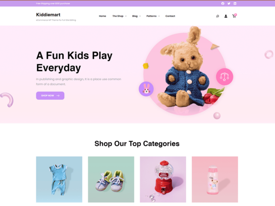Open the shopping cart icon
This screenshot has height=206, width=275.
pos(234,16)
